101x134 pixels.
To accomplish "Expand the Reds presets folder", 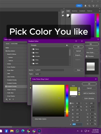I will click(x=31, y=63).
